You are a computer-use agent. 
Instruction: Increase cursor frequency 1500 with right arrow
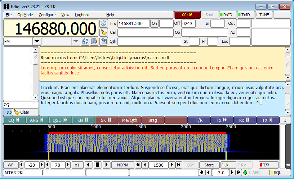[x=172, y=165]
